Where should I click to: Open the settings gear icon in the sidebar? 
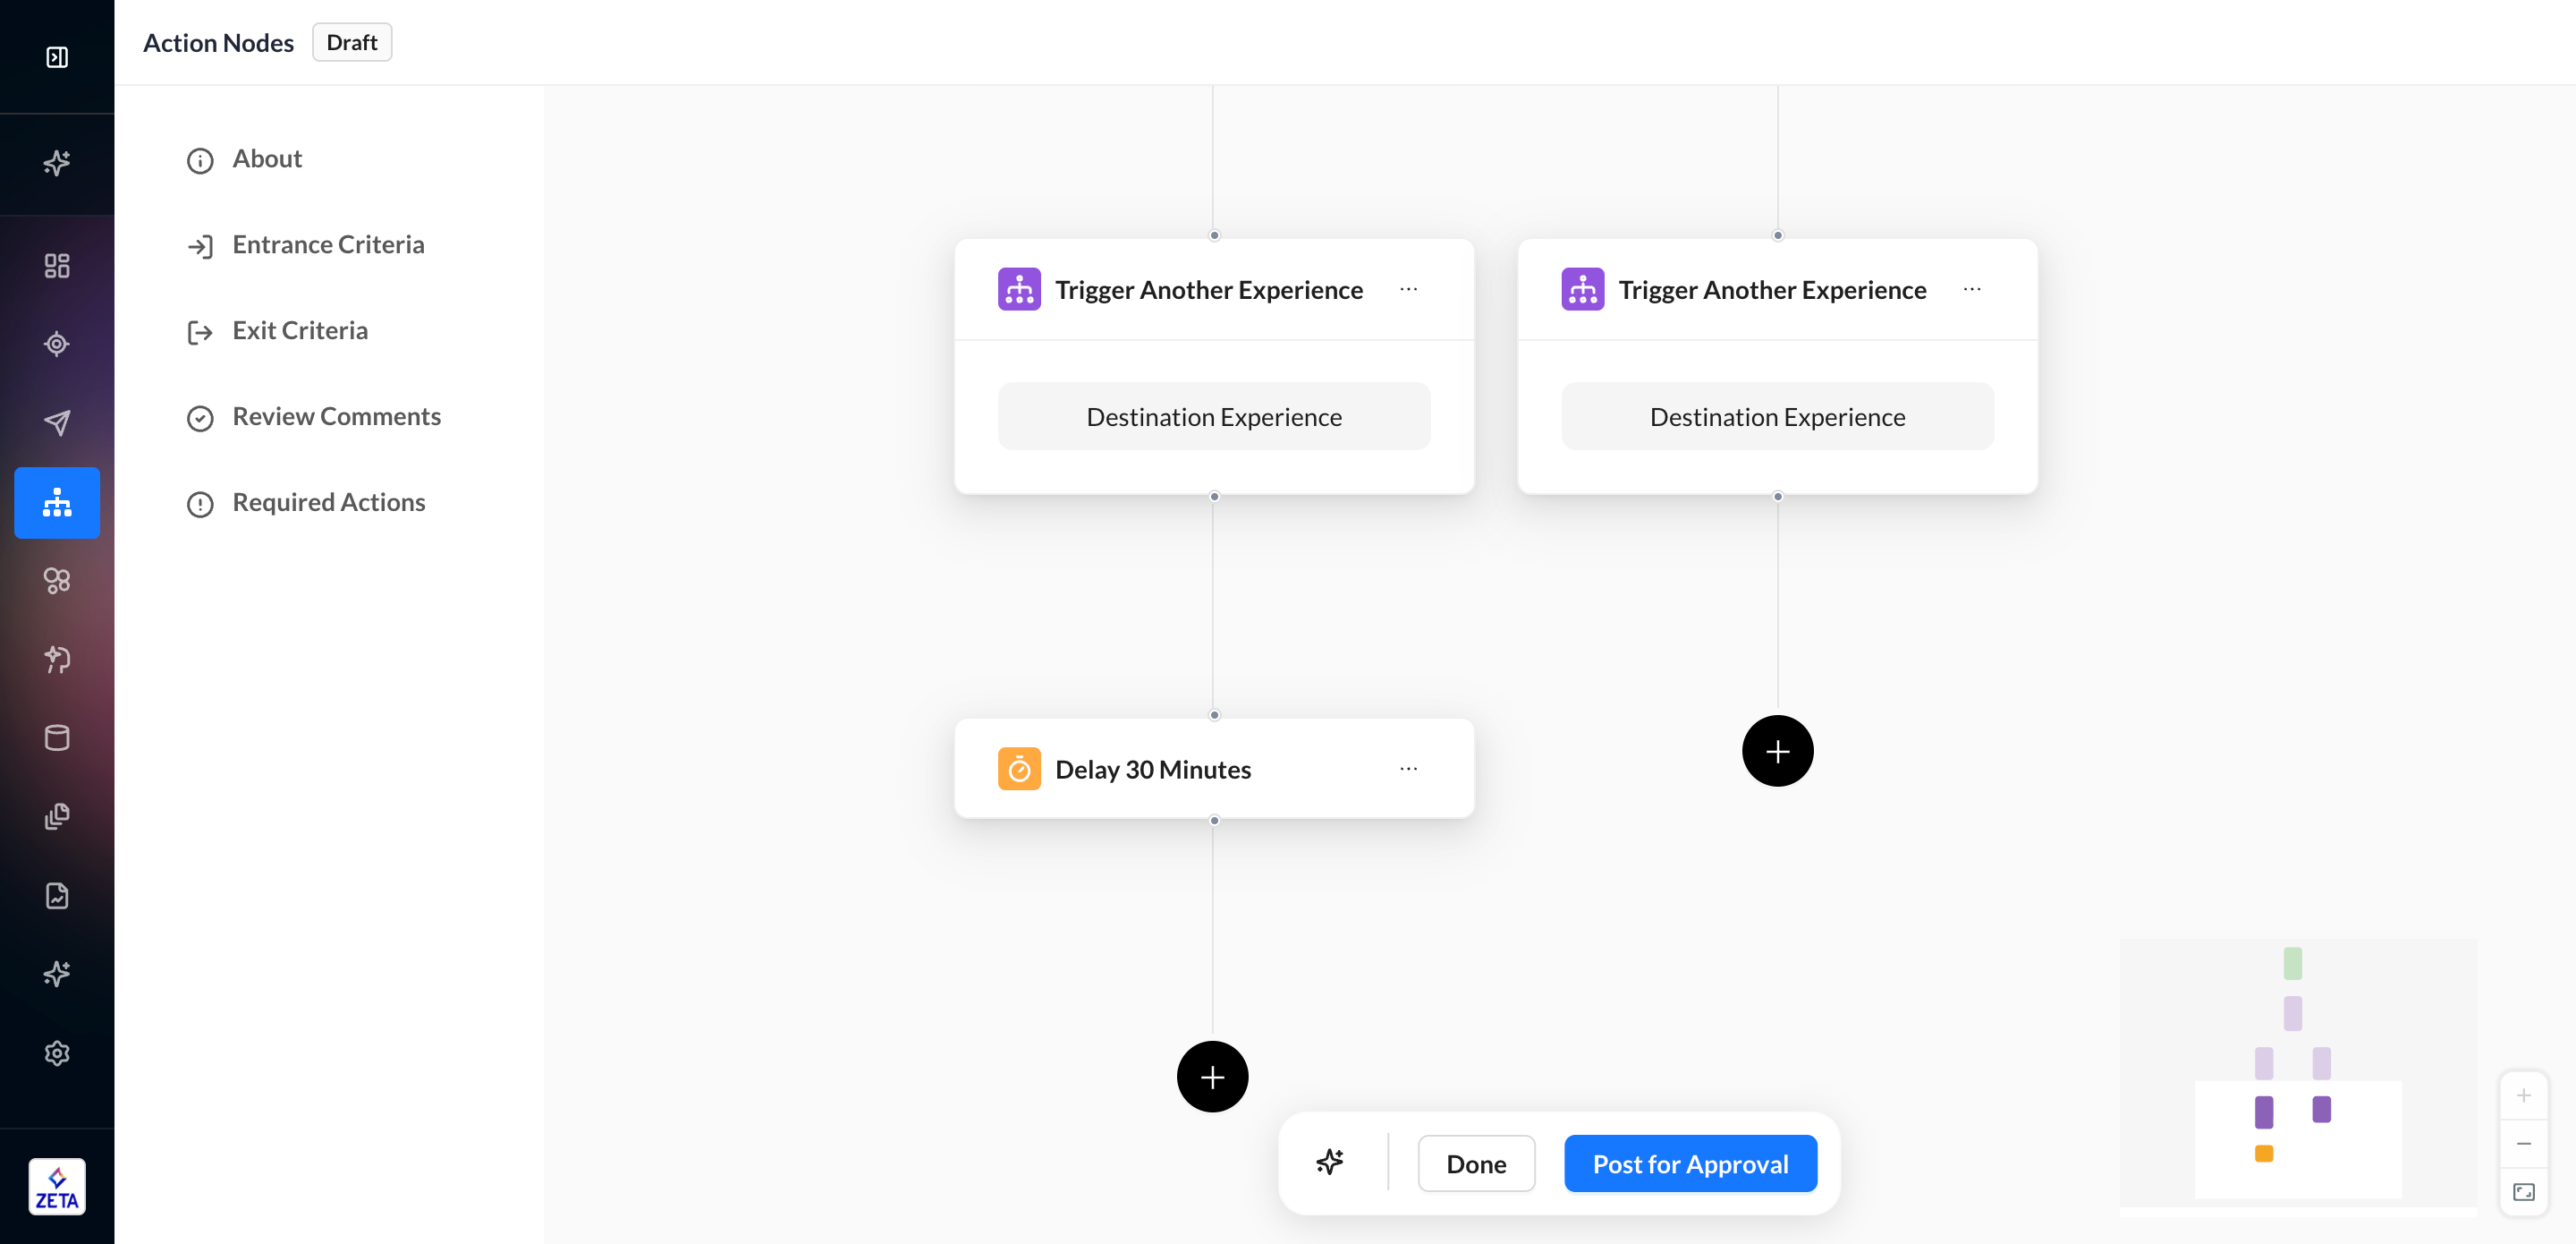[57, 1052]
